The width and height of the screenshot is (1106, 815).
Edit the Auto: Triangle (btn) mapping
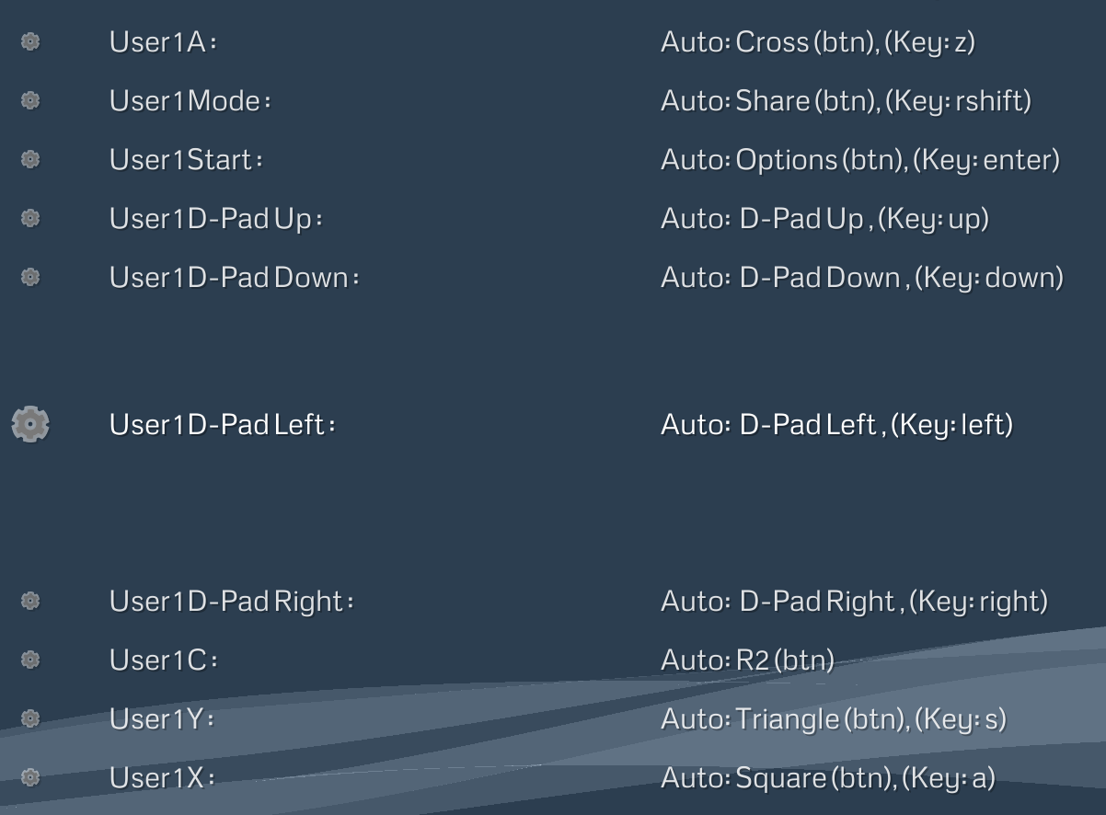pos(834,719)
